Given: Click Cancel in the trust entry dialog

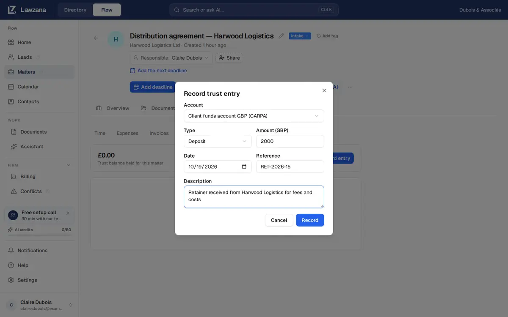Looking at the screenshot, I should tap(279, 220).
